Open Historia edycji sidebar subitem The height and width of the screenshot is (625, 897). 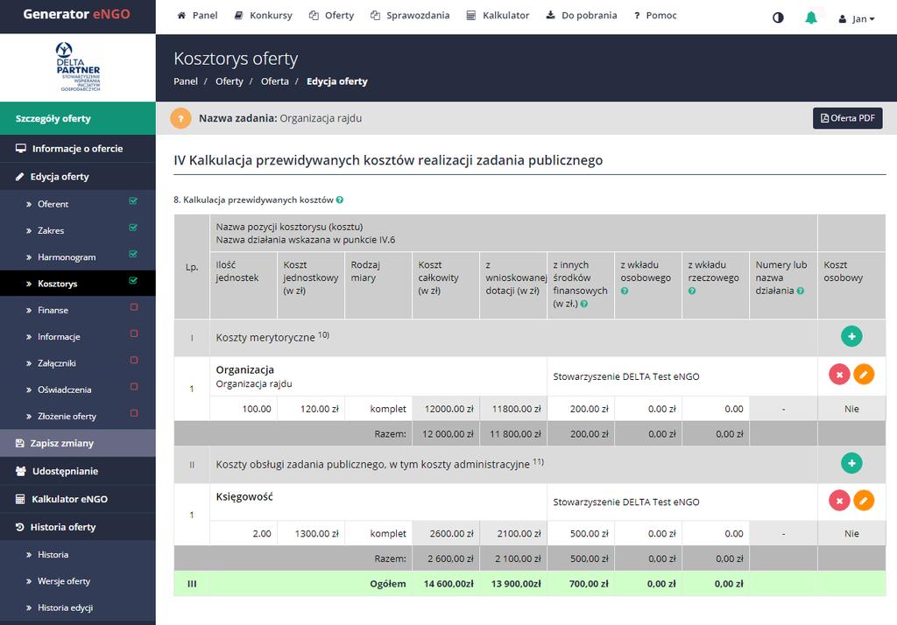point(65,607)
